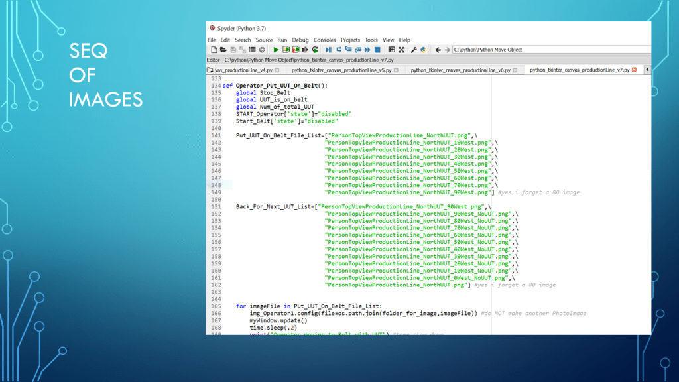Open the working directory path combo box
The image size is (679, 382).
tap(550, 50)
